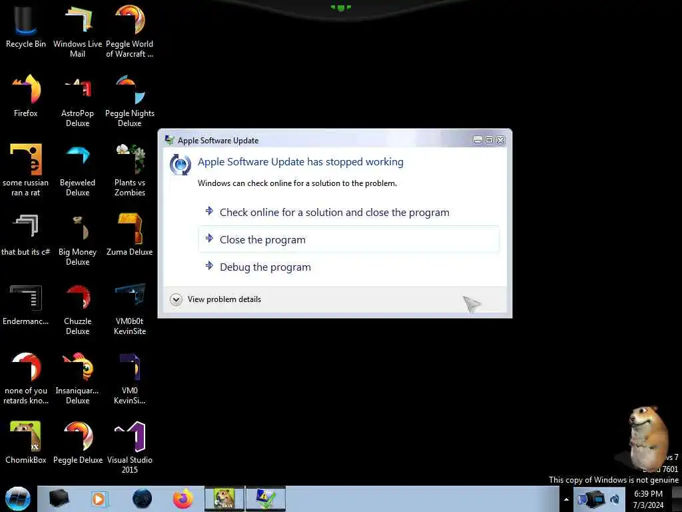Select the Big Money Deluxe icon

(77, 239)
